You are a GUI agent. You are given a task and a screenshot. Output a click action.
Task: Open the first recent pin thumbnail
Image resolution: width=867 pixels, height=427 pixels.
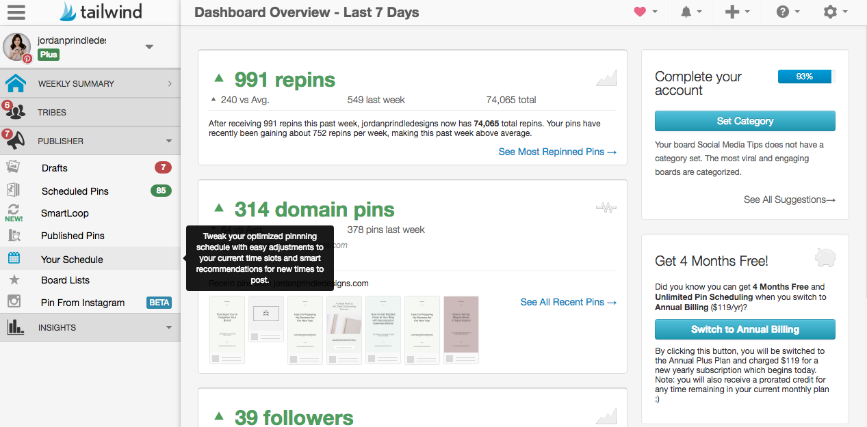227,329
